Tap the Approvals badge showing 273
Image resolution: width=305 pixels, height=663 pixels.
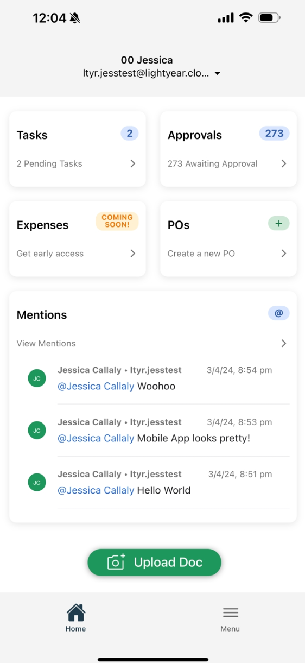click(x=274, y=134)
